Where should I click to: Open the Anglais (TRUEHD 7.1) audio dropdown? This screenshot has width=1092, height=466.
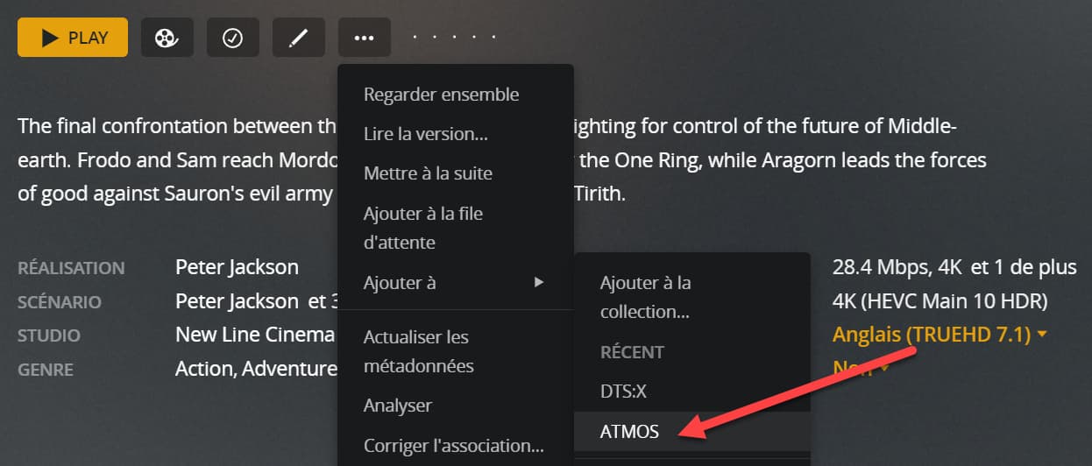pos(940,335)
